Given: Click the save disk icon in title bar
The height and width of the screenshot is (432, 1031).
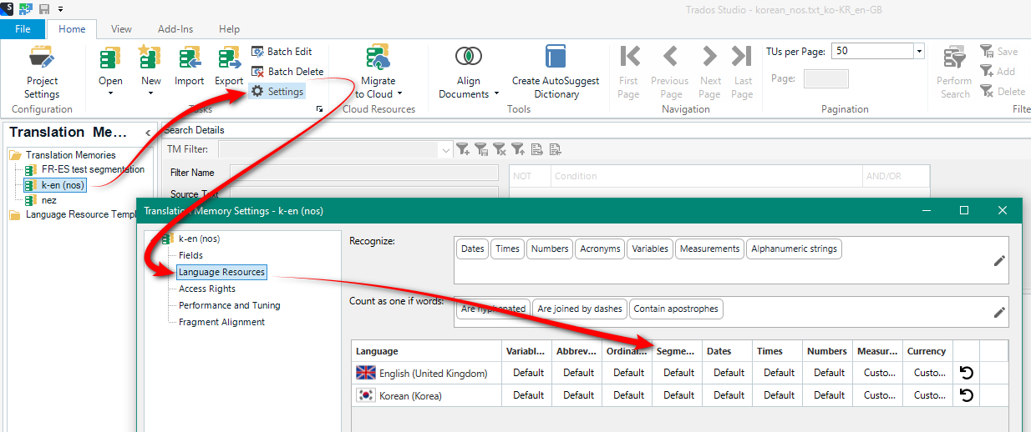Looking at the screenshot, I should point(44,8).
